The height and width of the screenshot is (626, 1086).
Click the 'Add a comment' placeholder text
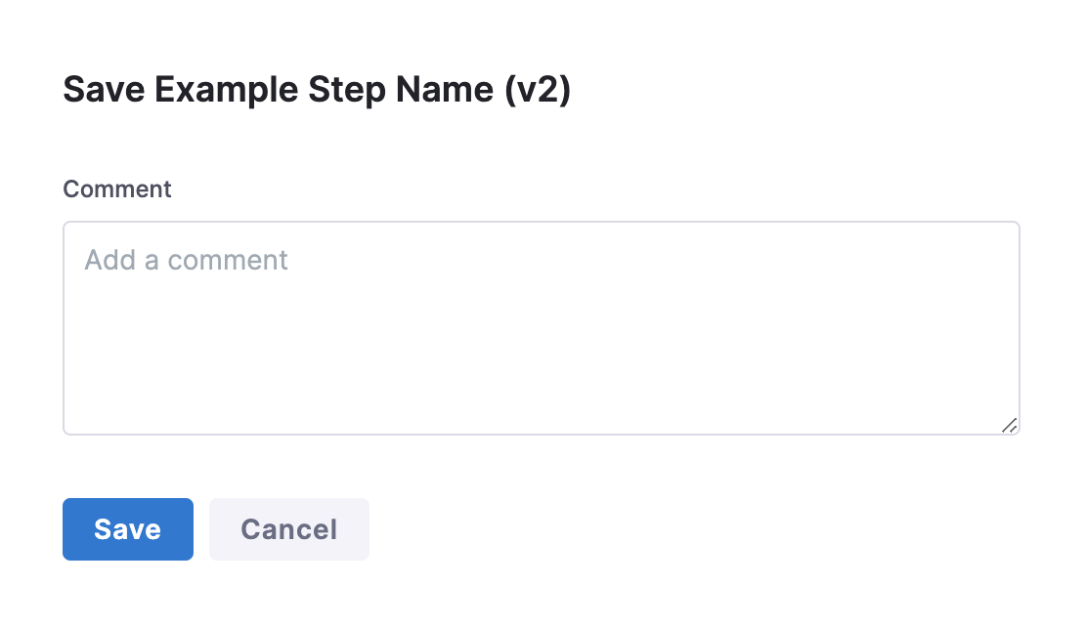[x=187, y=260]
